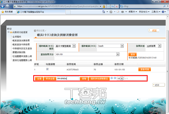Click the browser Back arrow button
This screenshot has width=169, height=114.
tap(2, 6)
